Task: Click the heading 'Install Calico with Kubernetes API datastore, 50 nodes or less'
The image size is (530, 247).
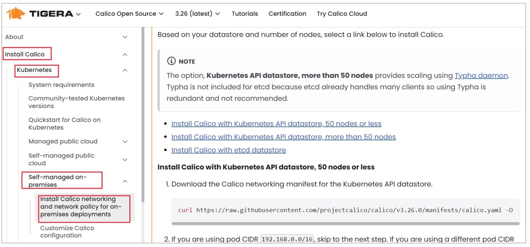Action: [x=266, y=167]
